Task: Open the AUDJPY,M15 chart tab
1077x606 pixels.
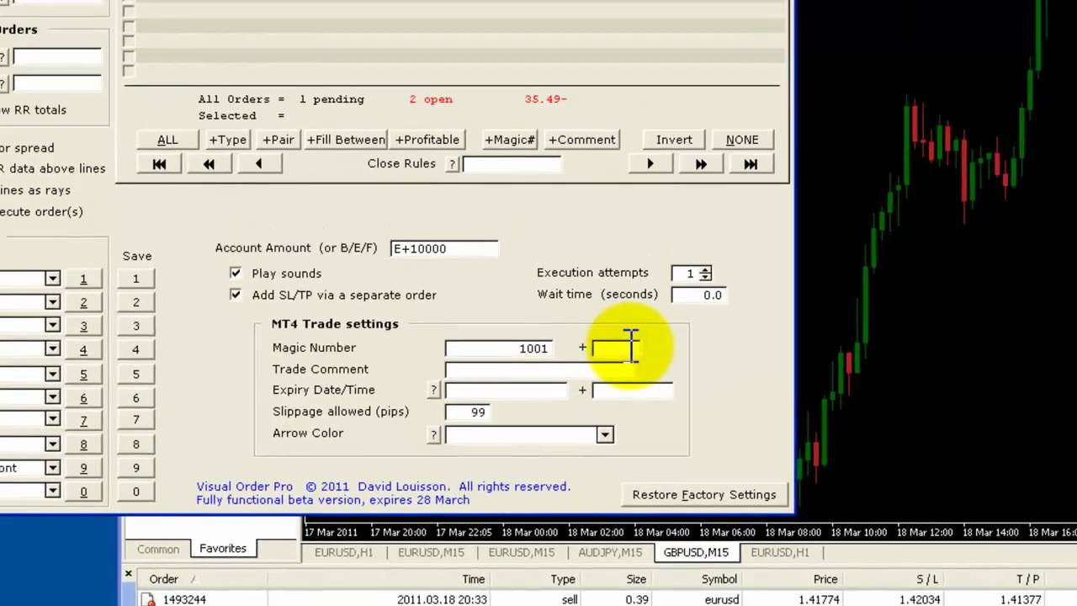Action: tap(610, 552)
